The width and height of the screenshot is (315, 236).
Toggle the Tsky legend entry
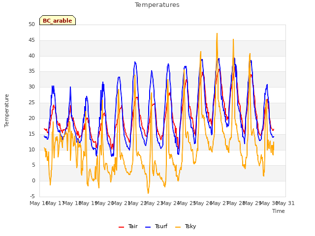click(x=186, y=226)
